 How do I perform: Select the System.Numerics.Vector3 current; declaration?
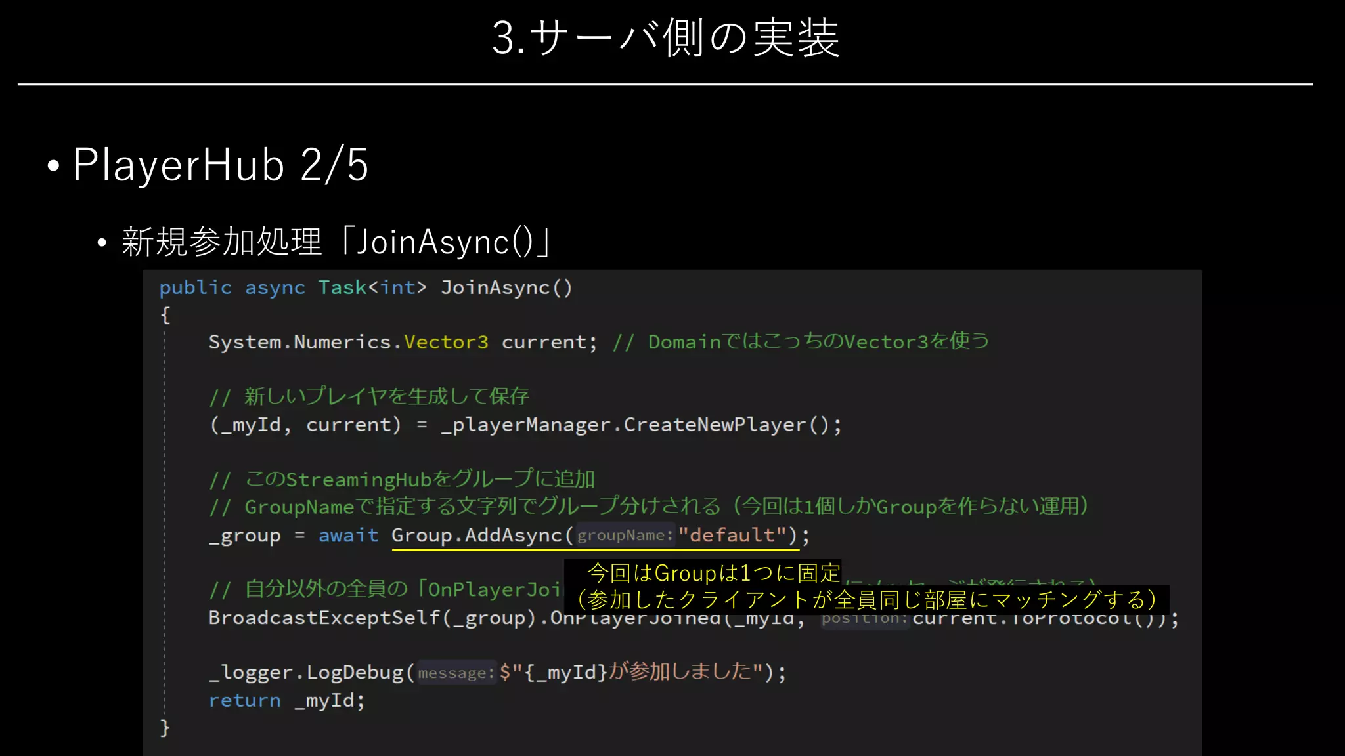(x=403, y=342)
